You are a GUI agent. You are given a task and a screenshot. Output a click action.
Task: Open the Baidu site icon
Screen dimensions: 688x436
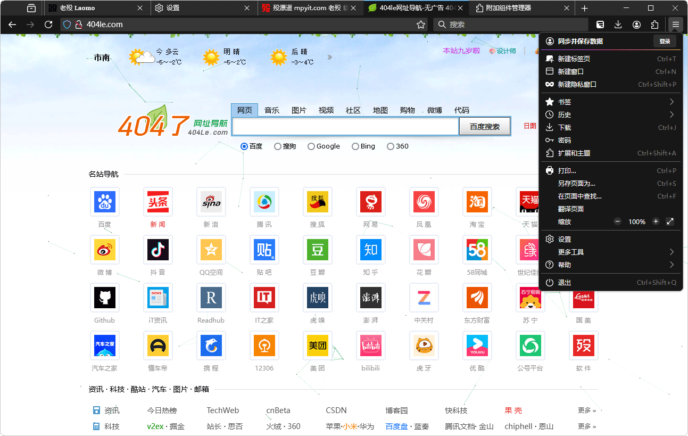coord(105,202)
